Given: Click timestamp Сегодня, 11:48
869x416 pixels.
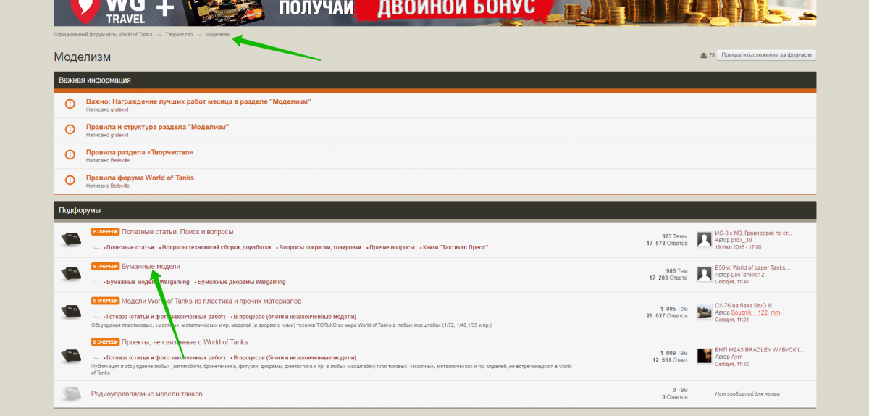Looking at the screenshot, I should click(731, 281).
